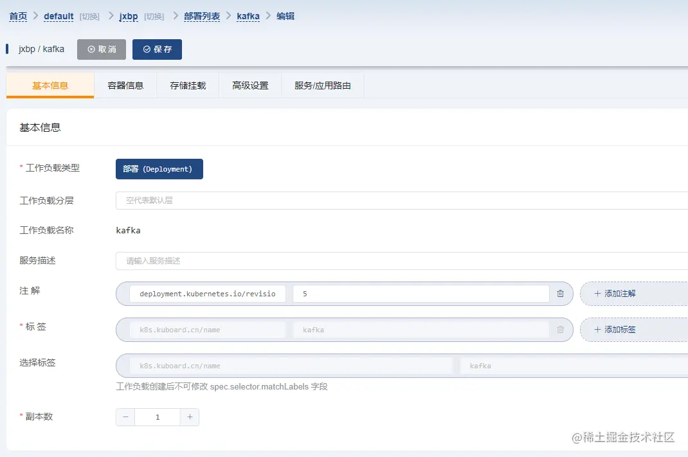This screenshot has width=688, height=457.
Task: Switch to the 容器信息 tab
Action: pos(125,85)
